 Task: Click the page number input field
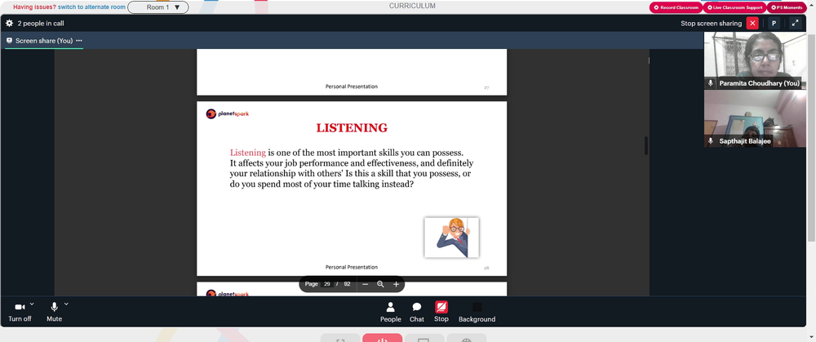point(327,284)
